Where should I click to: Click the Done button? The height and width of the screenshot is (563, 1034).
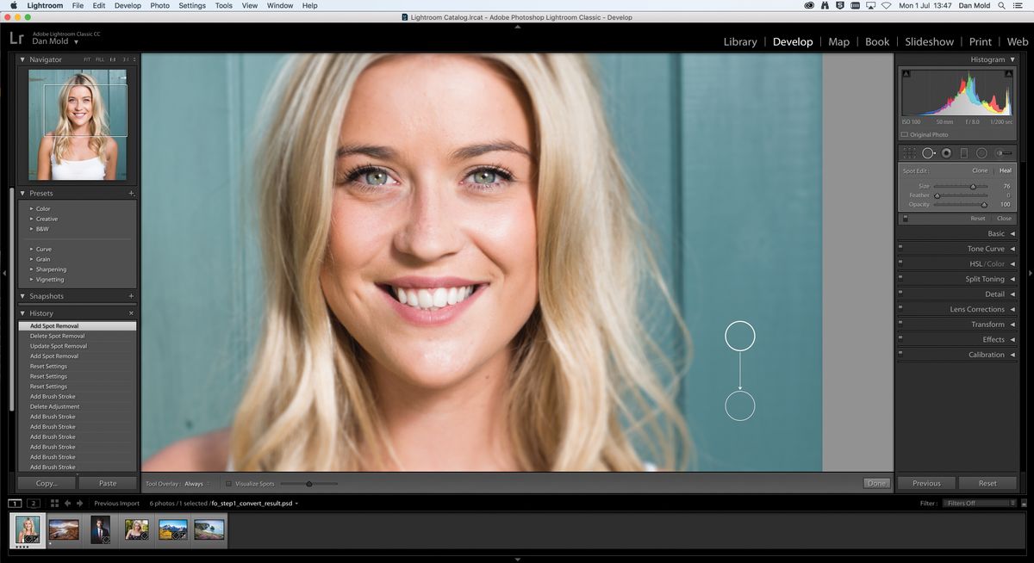(876, 483)
